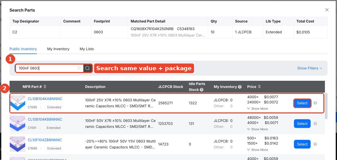Click the Description column header
Viewport: 337px width, 160px height.
(x=95, y=87)
